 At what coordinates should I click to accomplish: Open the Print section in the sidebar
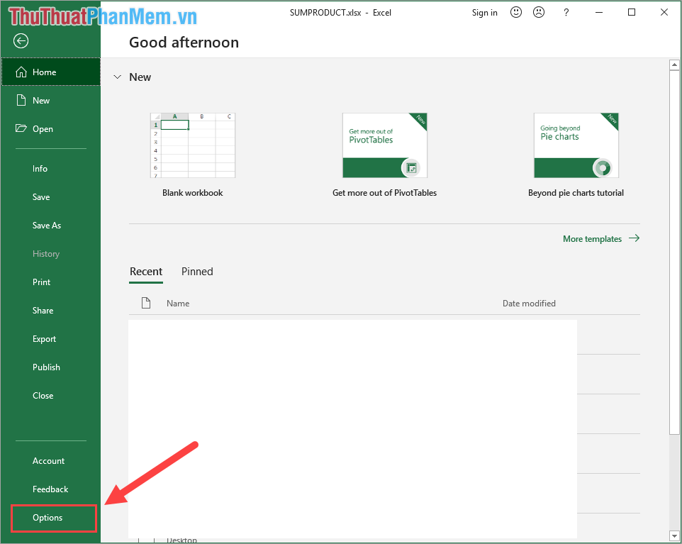41,282
